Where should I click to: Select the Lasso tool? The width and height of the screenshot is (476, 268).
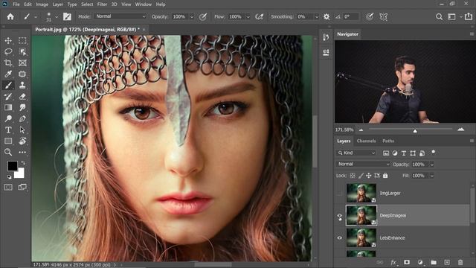[8, 51]
